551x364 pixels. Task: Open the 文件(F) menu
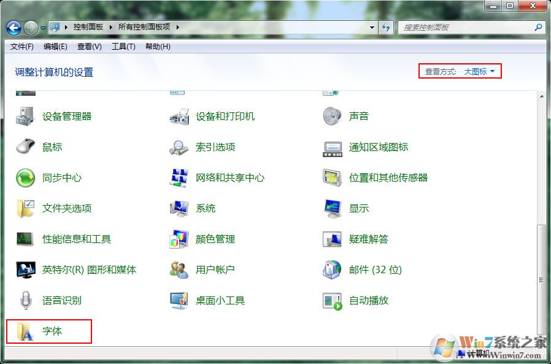(22, 47)
